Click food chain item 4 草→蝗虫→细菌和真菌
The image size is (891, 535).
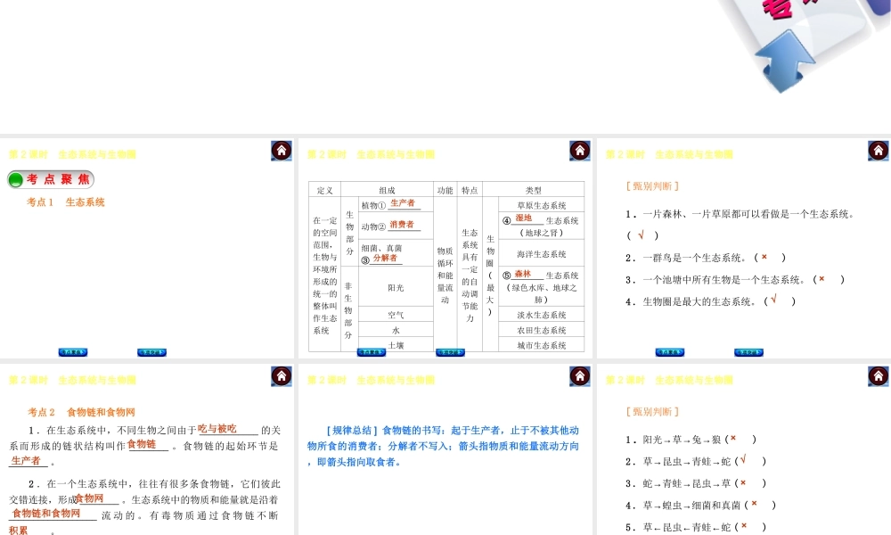(700, 505)
